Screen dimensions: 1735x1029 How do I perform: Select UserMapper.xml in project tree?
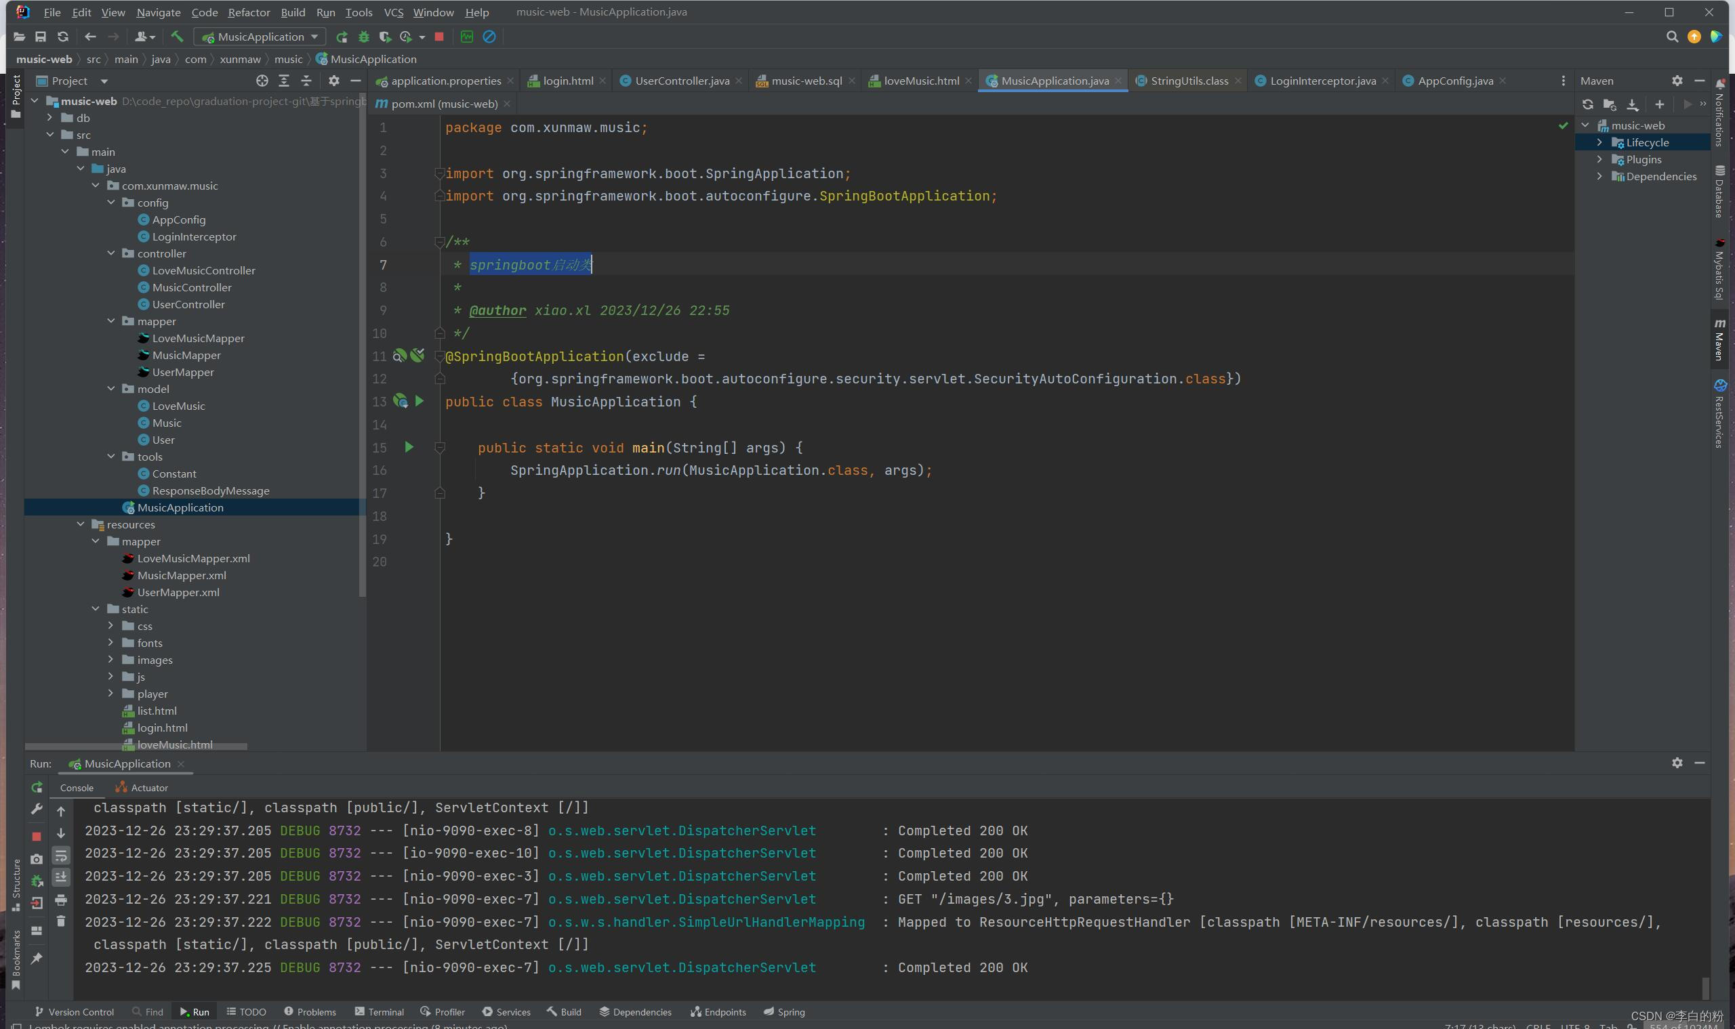pyautogui.click(x=178, y=592)
